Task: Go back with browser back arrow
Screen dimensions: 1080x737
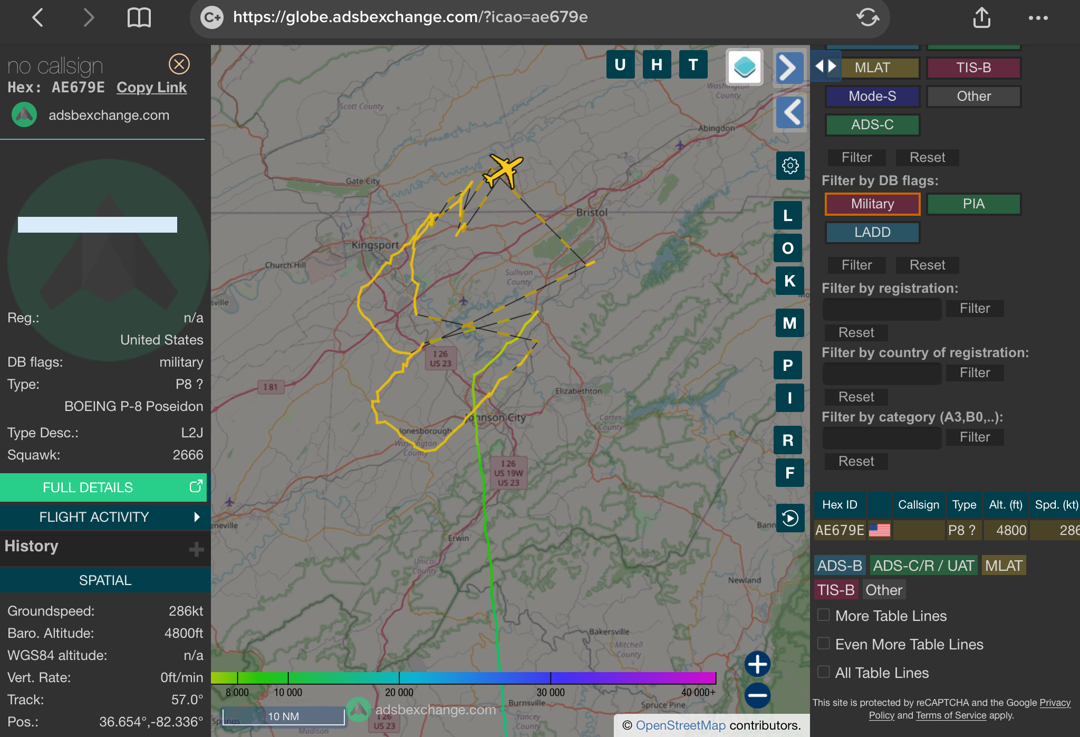Action: click(37, 18)
